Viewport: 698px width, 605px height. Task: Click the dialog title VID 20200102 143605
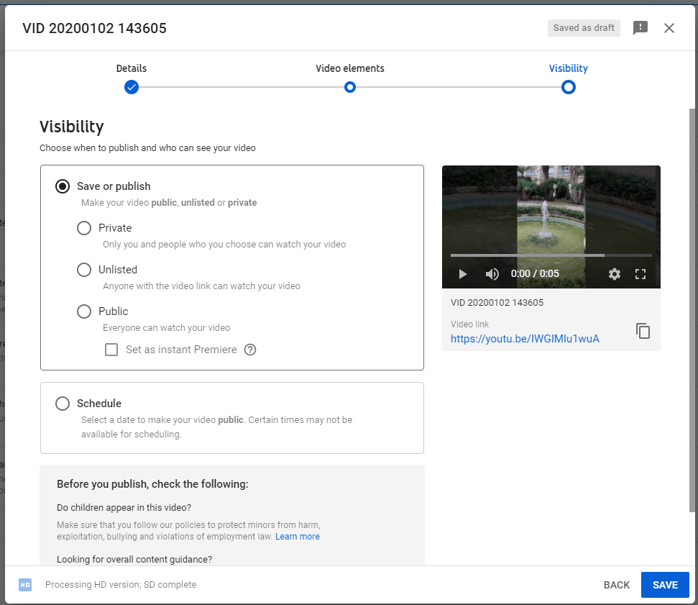tap(94, 28)
